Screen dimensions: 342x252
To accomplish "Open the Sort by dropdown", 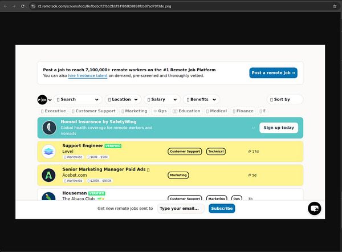I will (x=285, y=100).
